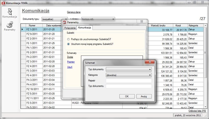Close the Parametry dialog window
209x119 pixels.
point(141,22)
